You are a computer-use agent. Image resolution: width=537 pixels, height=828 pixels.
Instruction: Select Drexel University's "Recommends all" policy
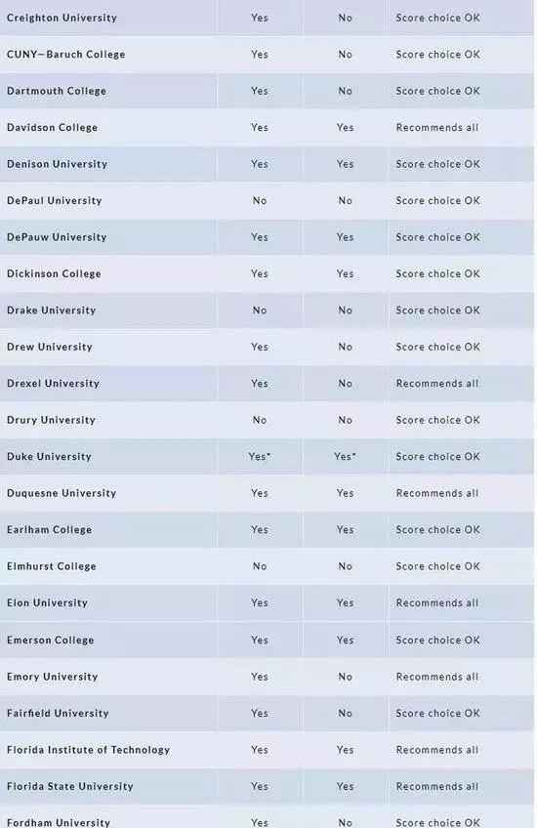coord(437,384)
